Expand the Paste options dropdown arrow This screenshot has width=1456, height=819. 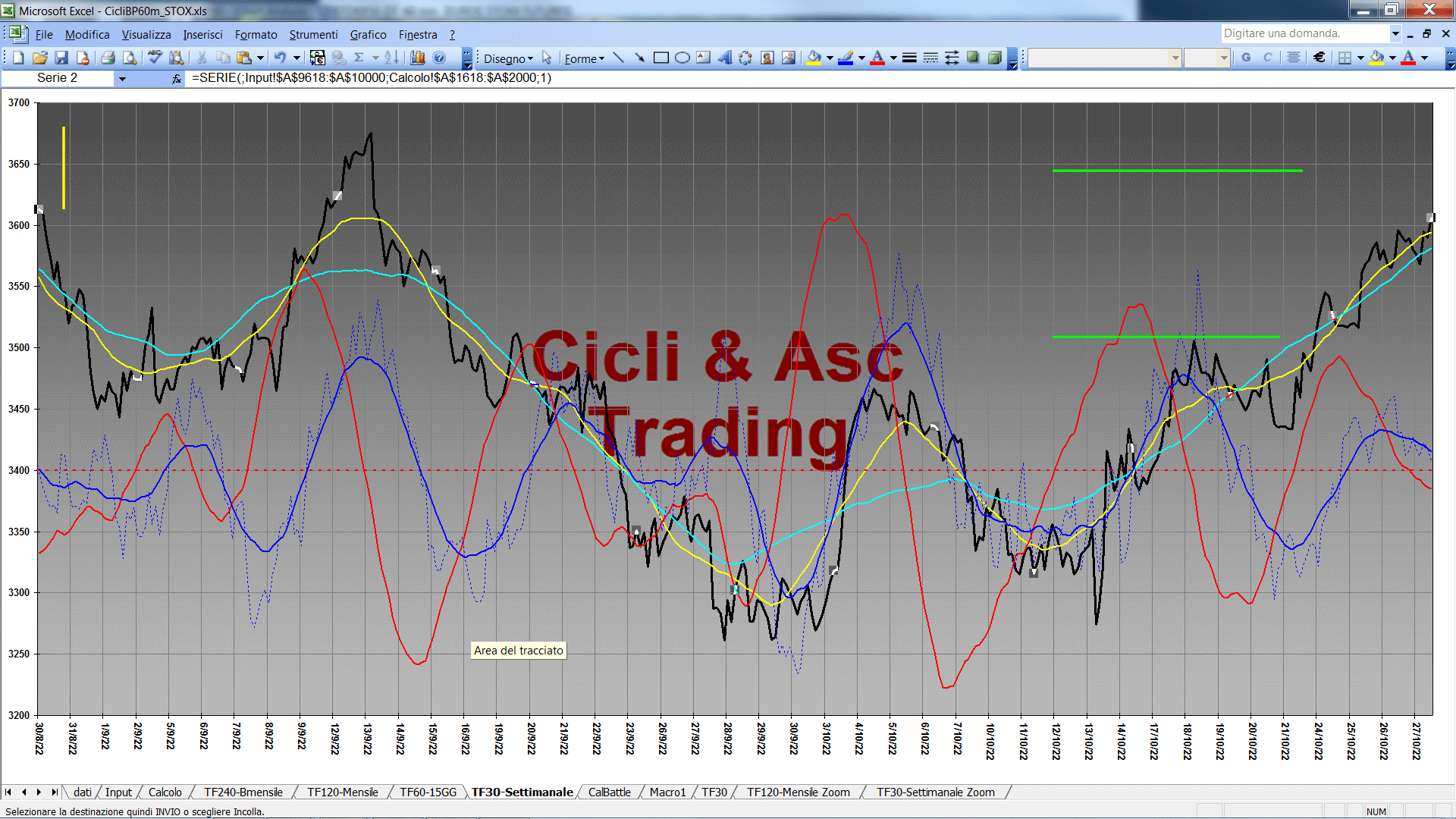click(x=260, y=58)
